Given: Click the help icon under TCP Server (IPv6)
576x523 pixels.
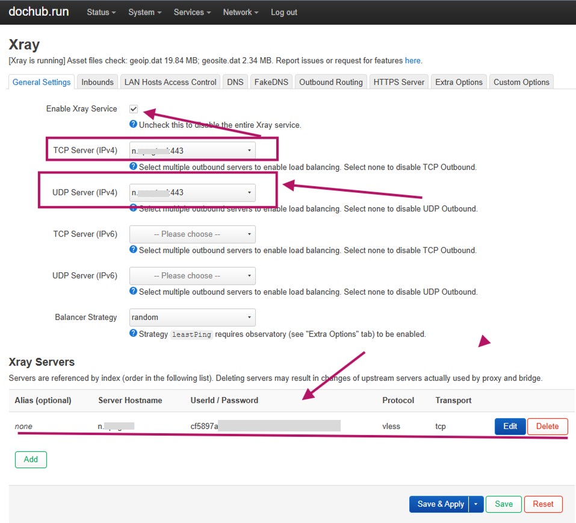Looking at the screenshot, I should click(134, 249).
